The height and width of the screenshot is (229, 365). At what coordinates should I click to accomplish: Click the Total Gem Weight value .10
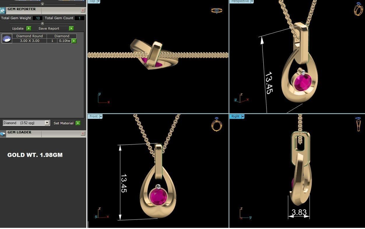[x=37, y=18]
